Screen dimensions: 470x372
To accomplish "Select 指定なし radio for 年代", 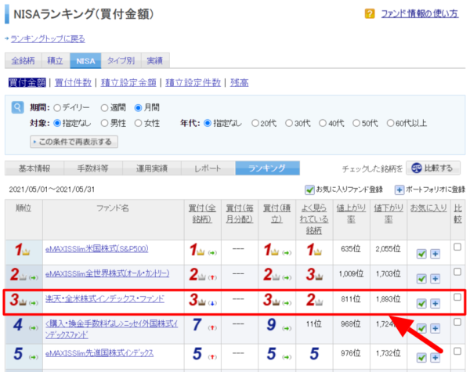I will click(208, 123).
